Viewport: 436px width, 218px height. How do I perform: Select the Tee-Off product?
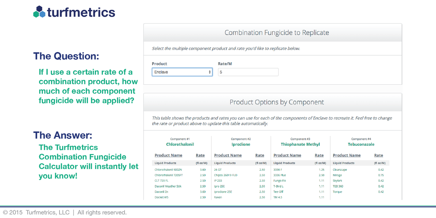[278, 192]
